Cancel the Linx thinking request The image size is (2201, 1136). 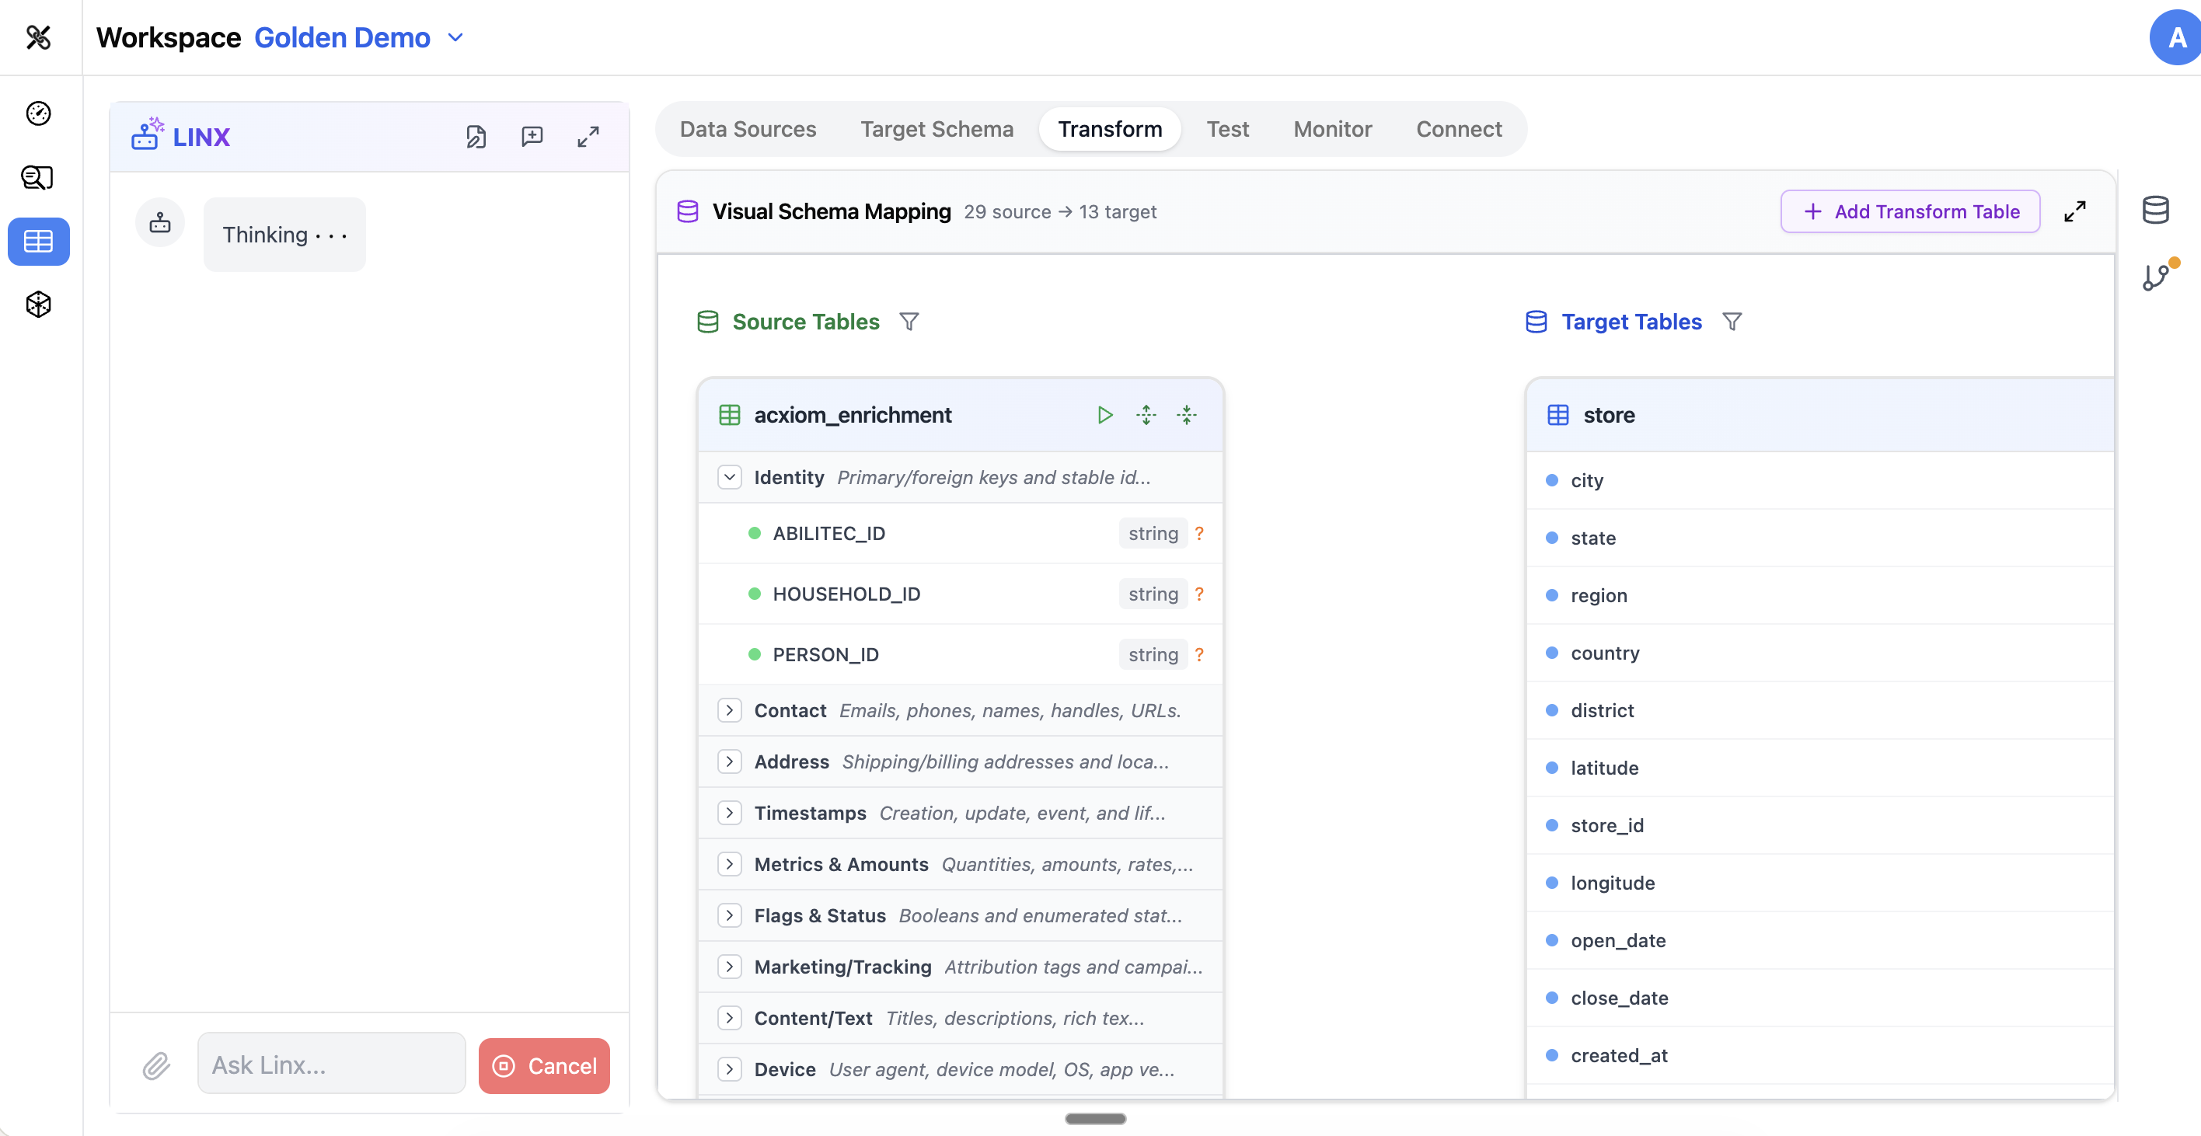tap(544, 1066)
